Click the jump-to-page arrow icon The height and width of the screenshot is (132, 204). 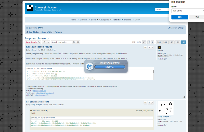click(x=144, y=42)
